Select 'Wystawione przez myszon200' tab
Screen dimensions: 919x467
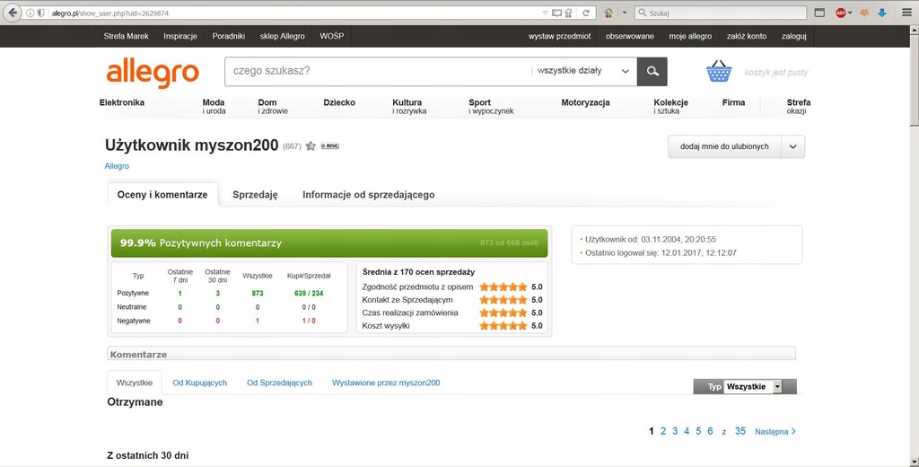386,383
